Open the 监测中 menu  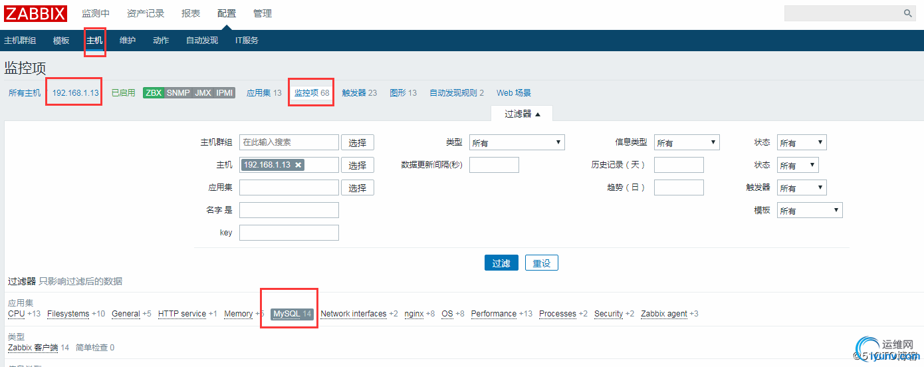pos(96,14)
